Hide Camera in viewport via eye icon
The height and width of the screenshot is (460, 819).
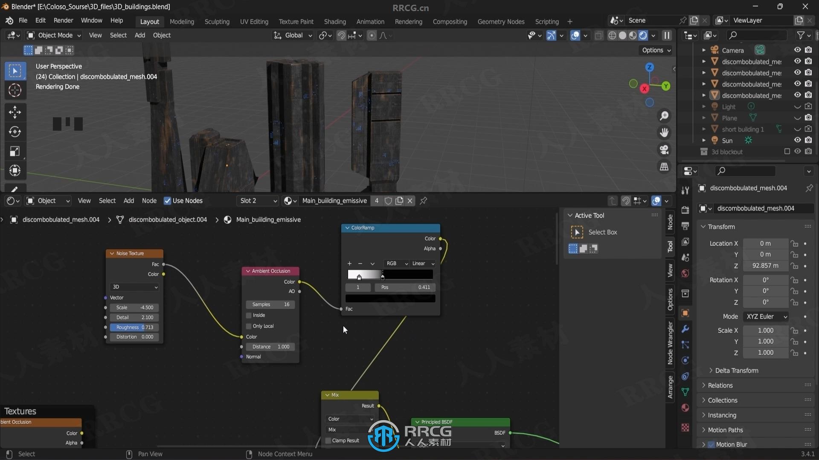797,50
